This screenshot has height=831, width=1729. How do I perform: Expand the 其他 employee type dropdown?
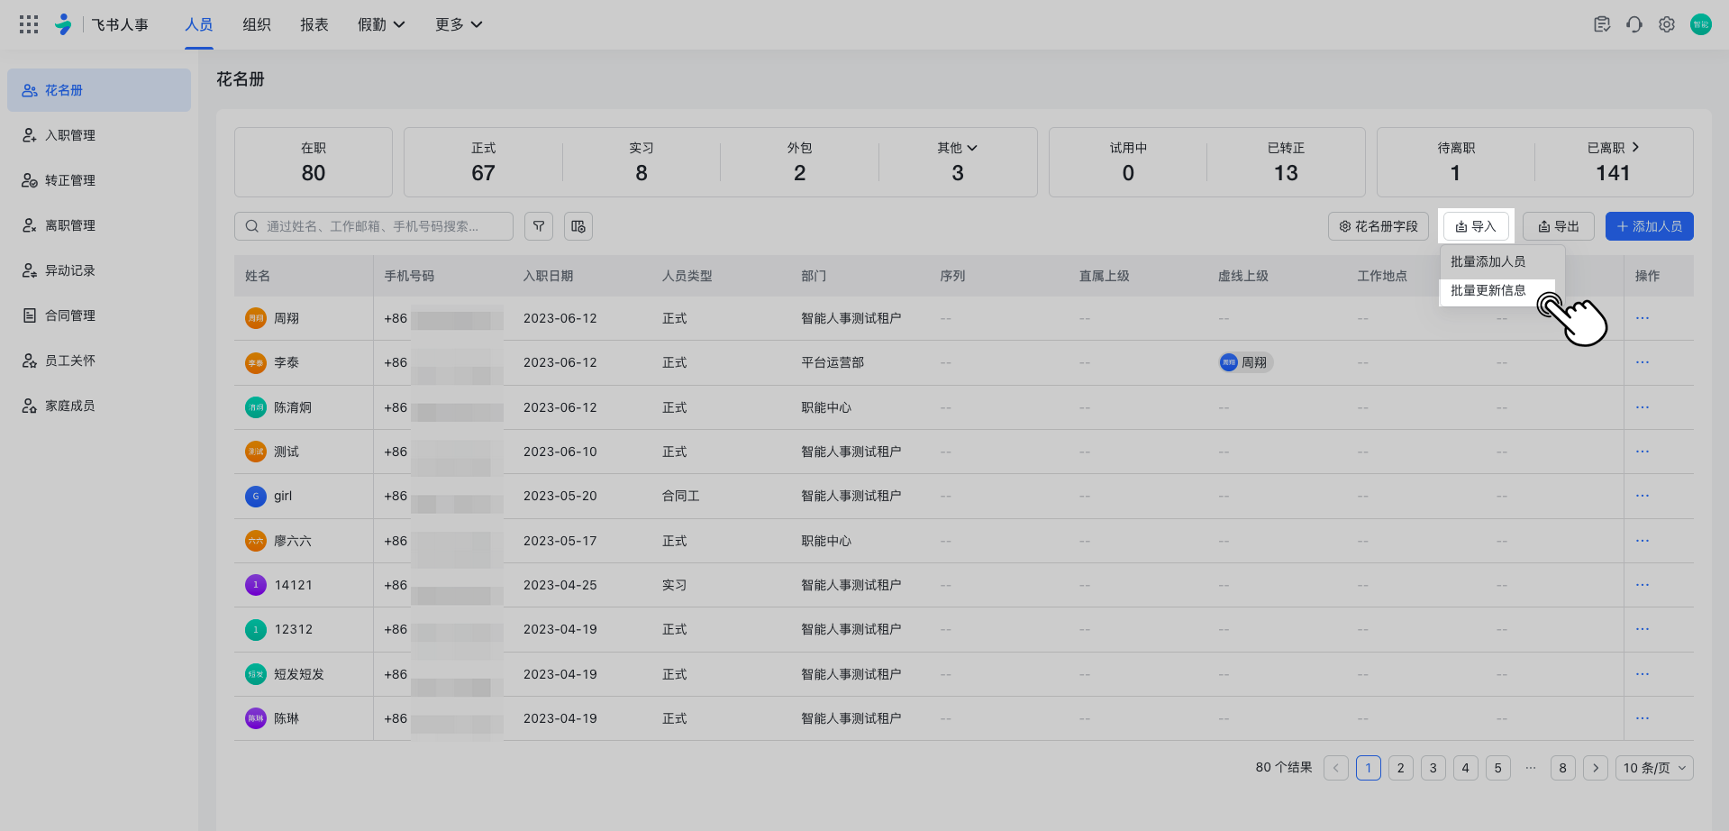coord(957,148)
